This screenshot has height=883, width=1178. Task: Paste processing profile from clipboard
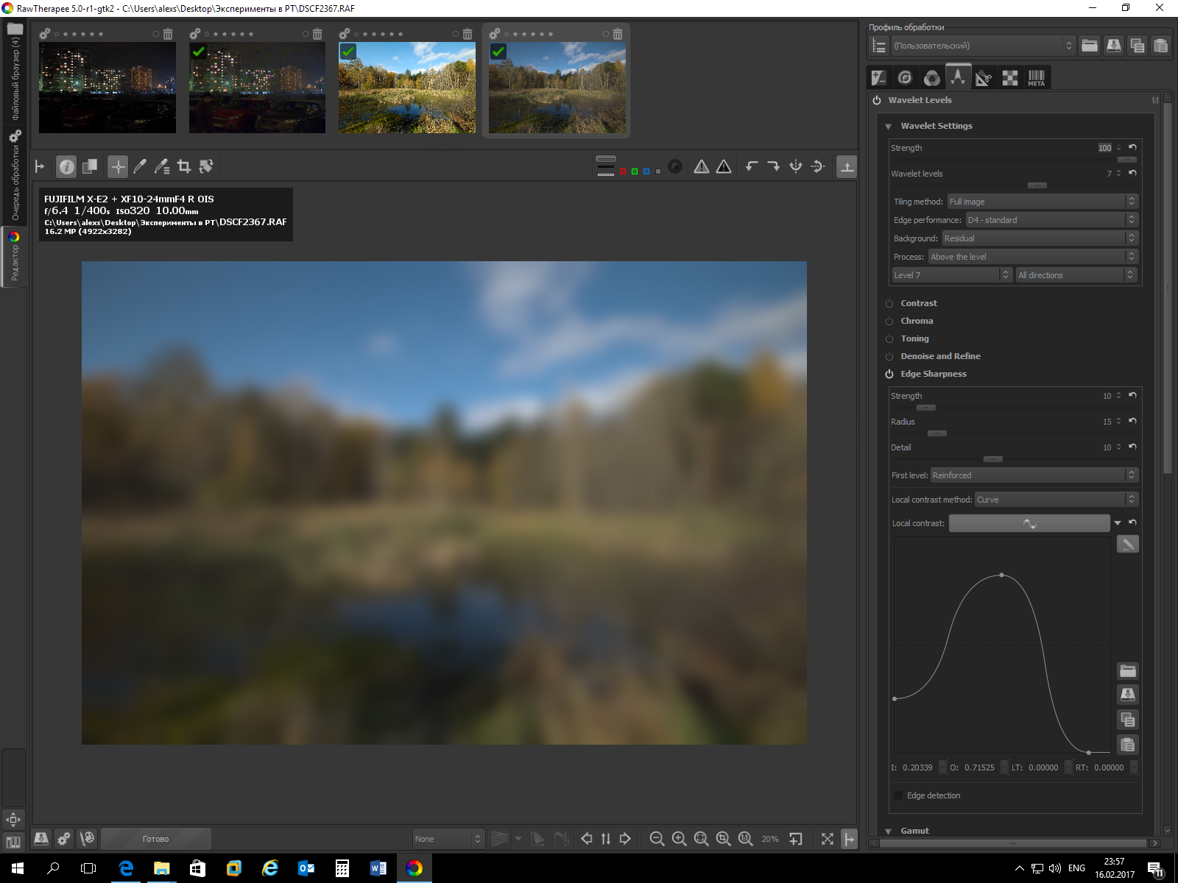coord(1161,46)
